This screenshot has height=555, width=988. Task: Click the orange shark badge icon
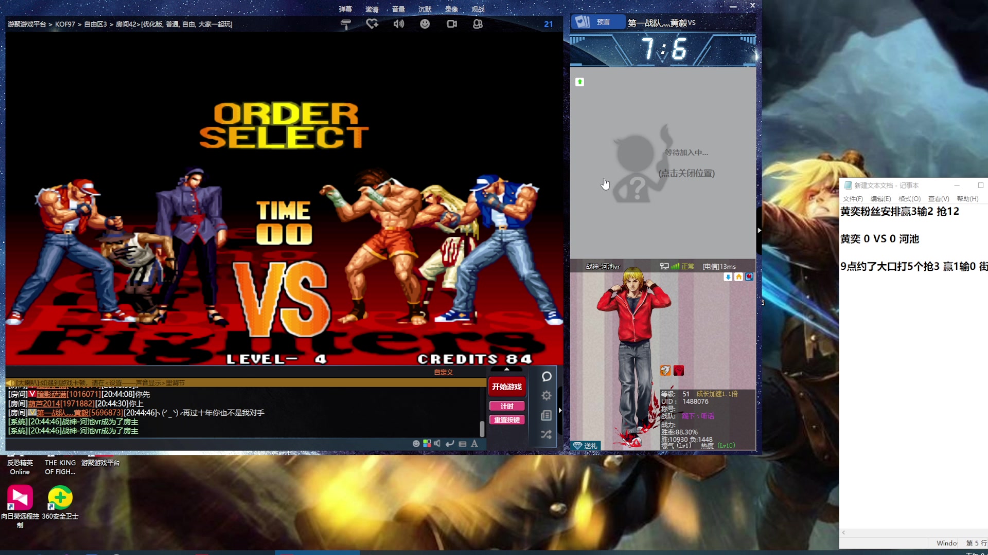(665, 371)
